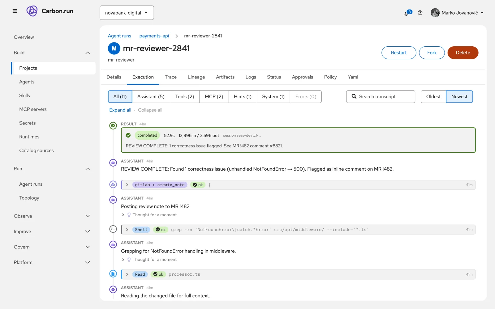Filter transcript to Tools (2)
Image resolution: width=495 pixels, height=309 pixels.
[x=185, y=97]
